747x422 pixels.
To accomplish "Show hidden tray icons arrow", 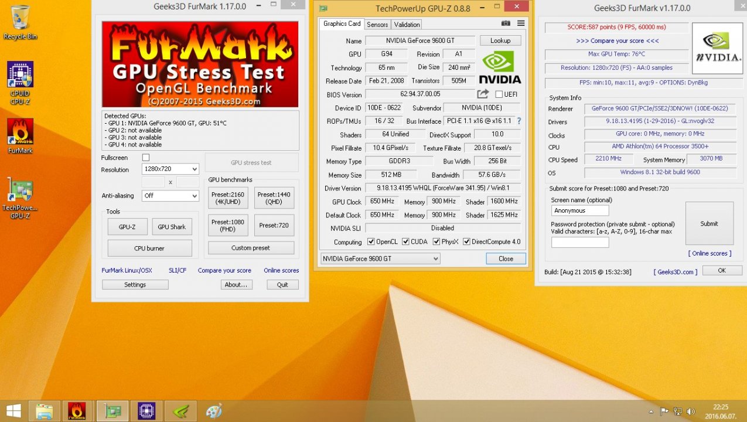I will pyautogui.click(x=651, y=411).
